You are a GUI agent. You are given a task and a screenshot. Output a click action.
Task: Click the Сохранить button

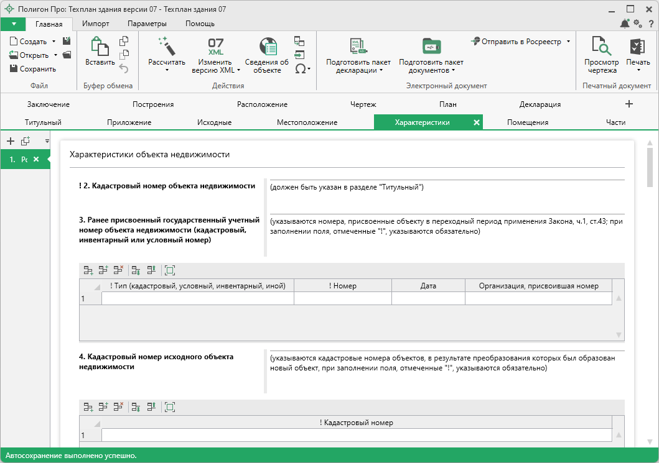[x=33, y=69]
